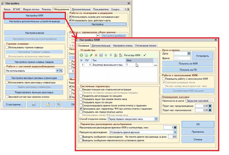Enable Разрешить работу с несколькими ККМ
Image resolution: width=229 pixels, height=155 pixels.
pos(164,79)
